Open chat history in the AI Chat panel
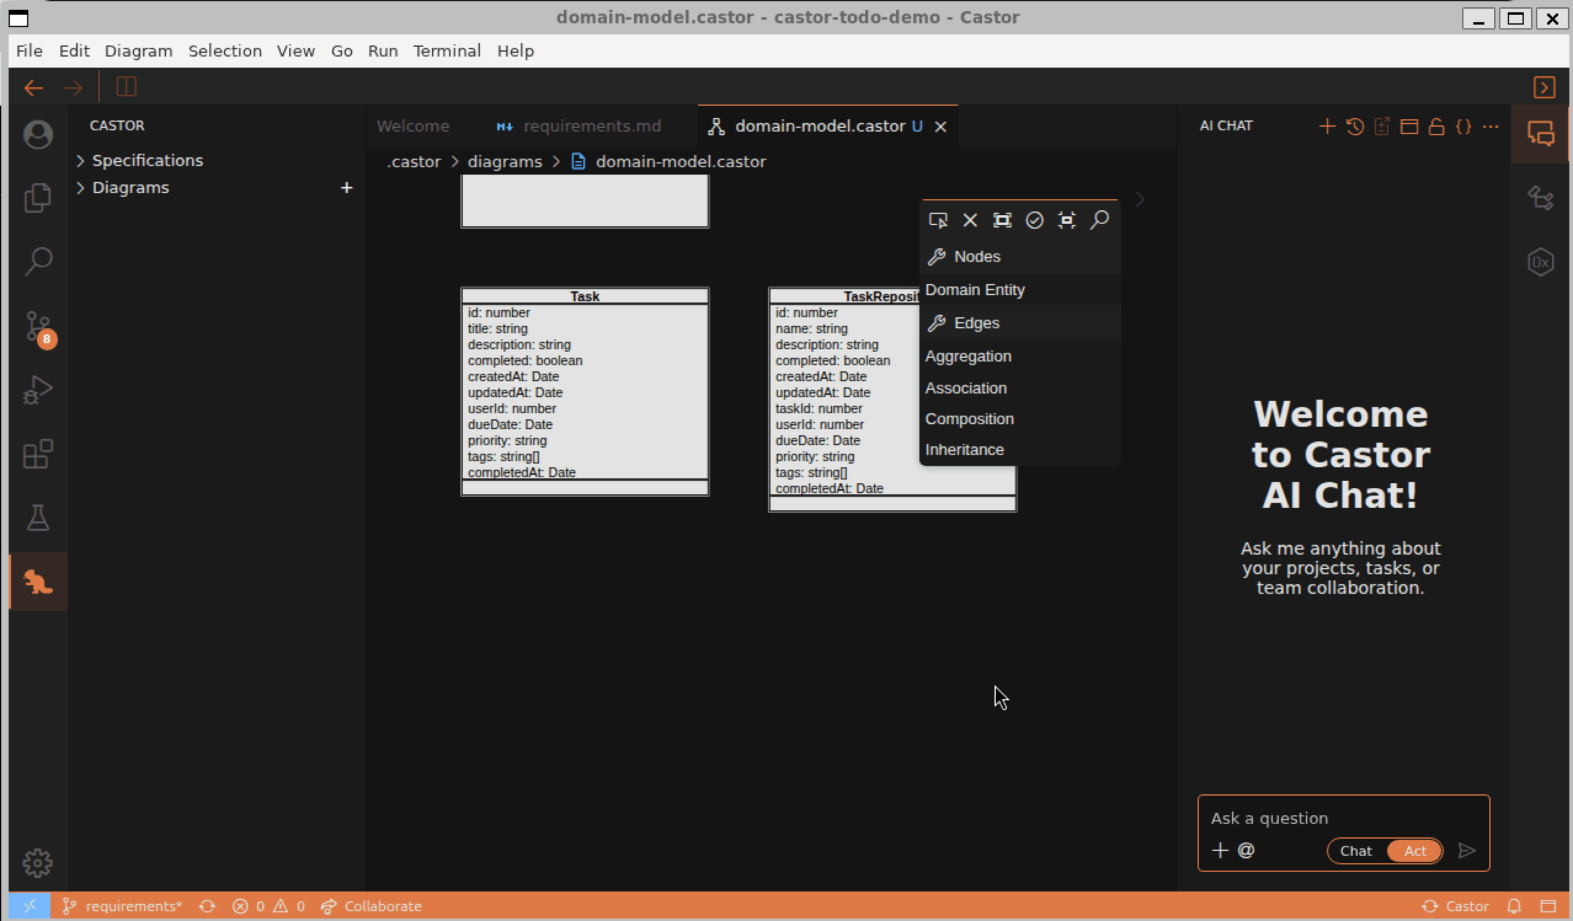 click(1355, 126)
